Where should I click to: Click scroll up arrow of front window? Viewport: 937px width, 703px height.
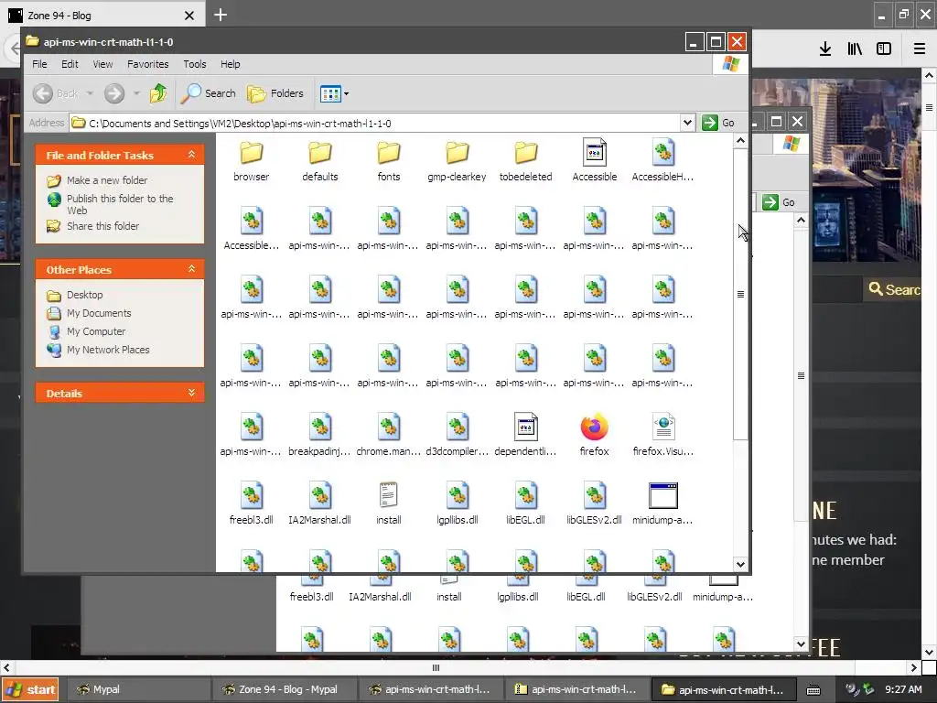coord(740,141)
